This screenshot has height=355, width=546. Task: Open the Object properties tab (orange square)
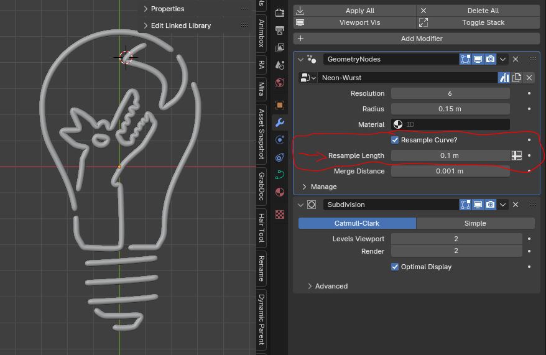coord(280,105)
